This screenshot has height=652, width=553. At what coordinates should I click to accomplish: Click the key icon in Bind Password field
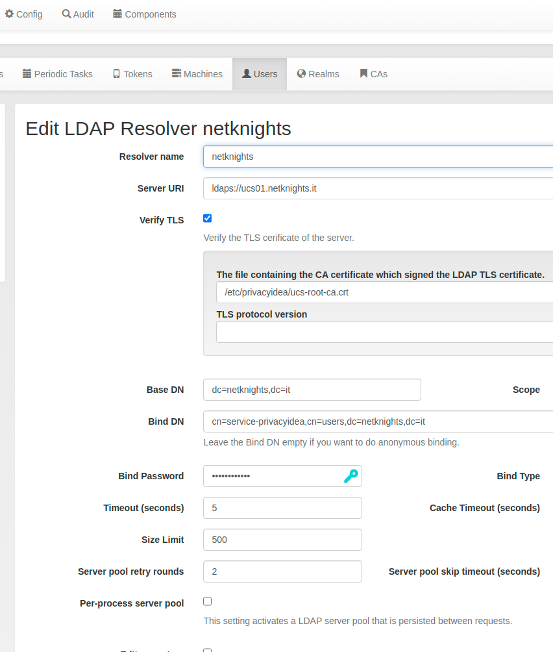[x=350, y=476]
